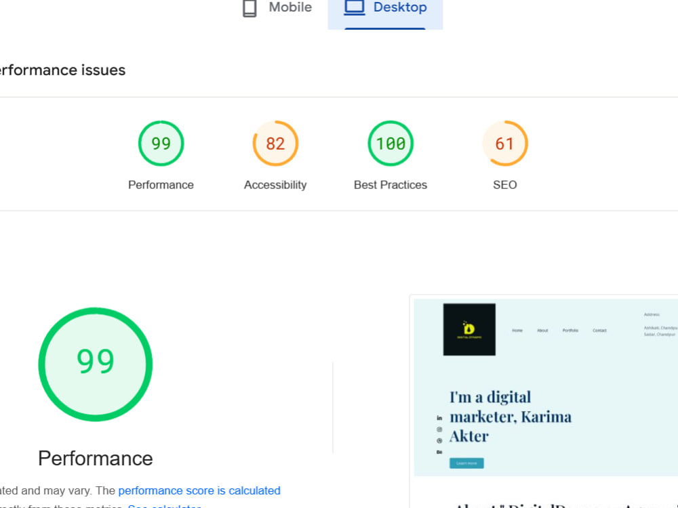Click About in thumbnail navigation

click(x=542, y=331)
